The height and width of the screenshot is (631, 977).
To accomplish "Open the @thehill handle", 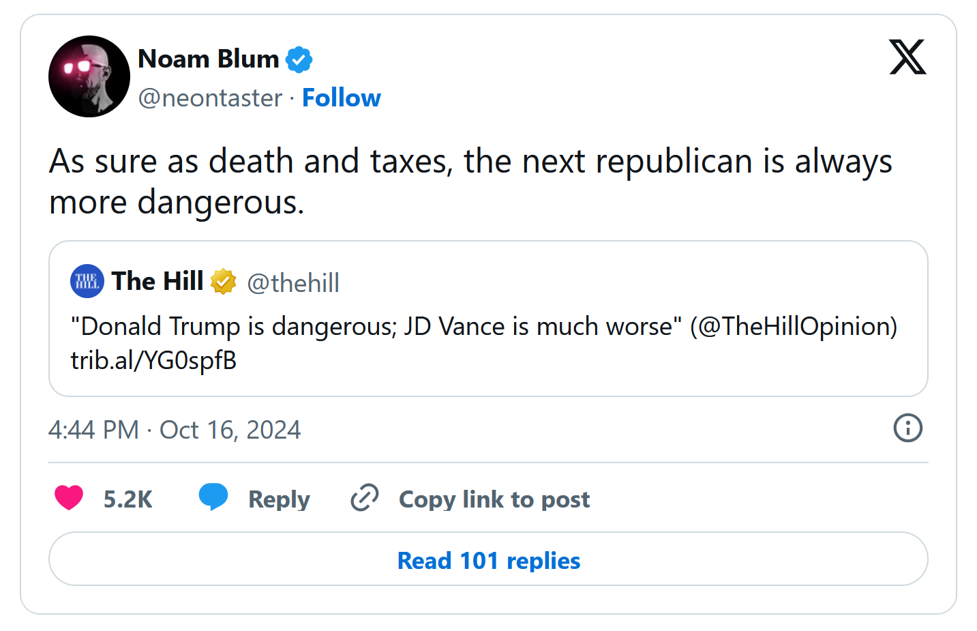I will [293, 283].
